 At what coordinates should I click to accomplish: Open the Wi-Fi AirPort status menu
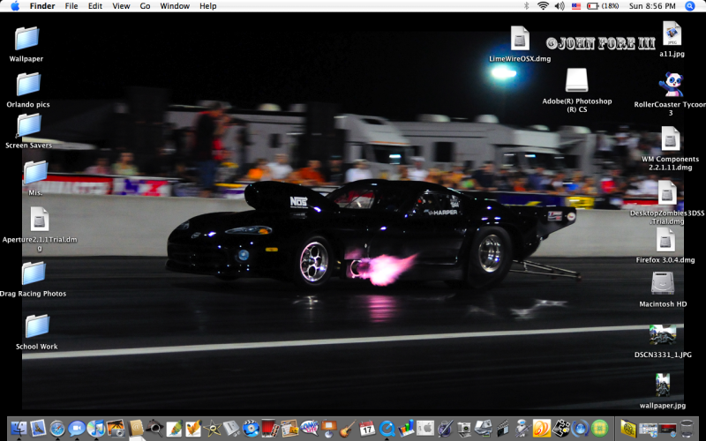(x=543, y=6)
